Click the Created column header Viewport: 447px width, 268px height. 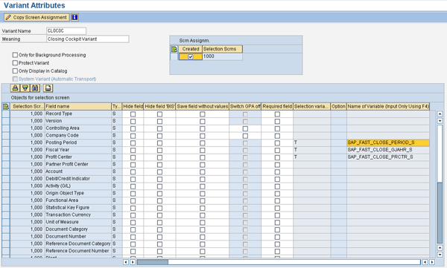click(191, 49)
